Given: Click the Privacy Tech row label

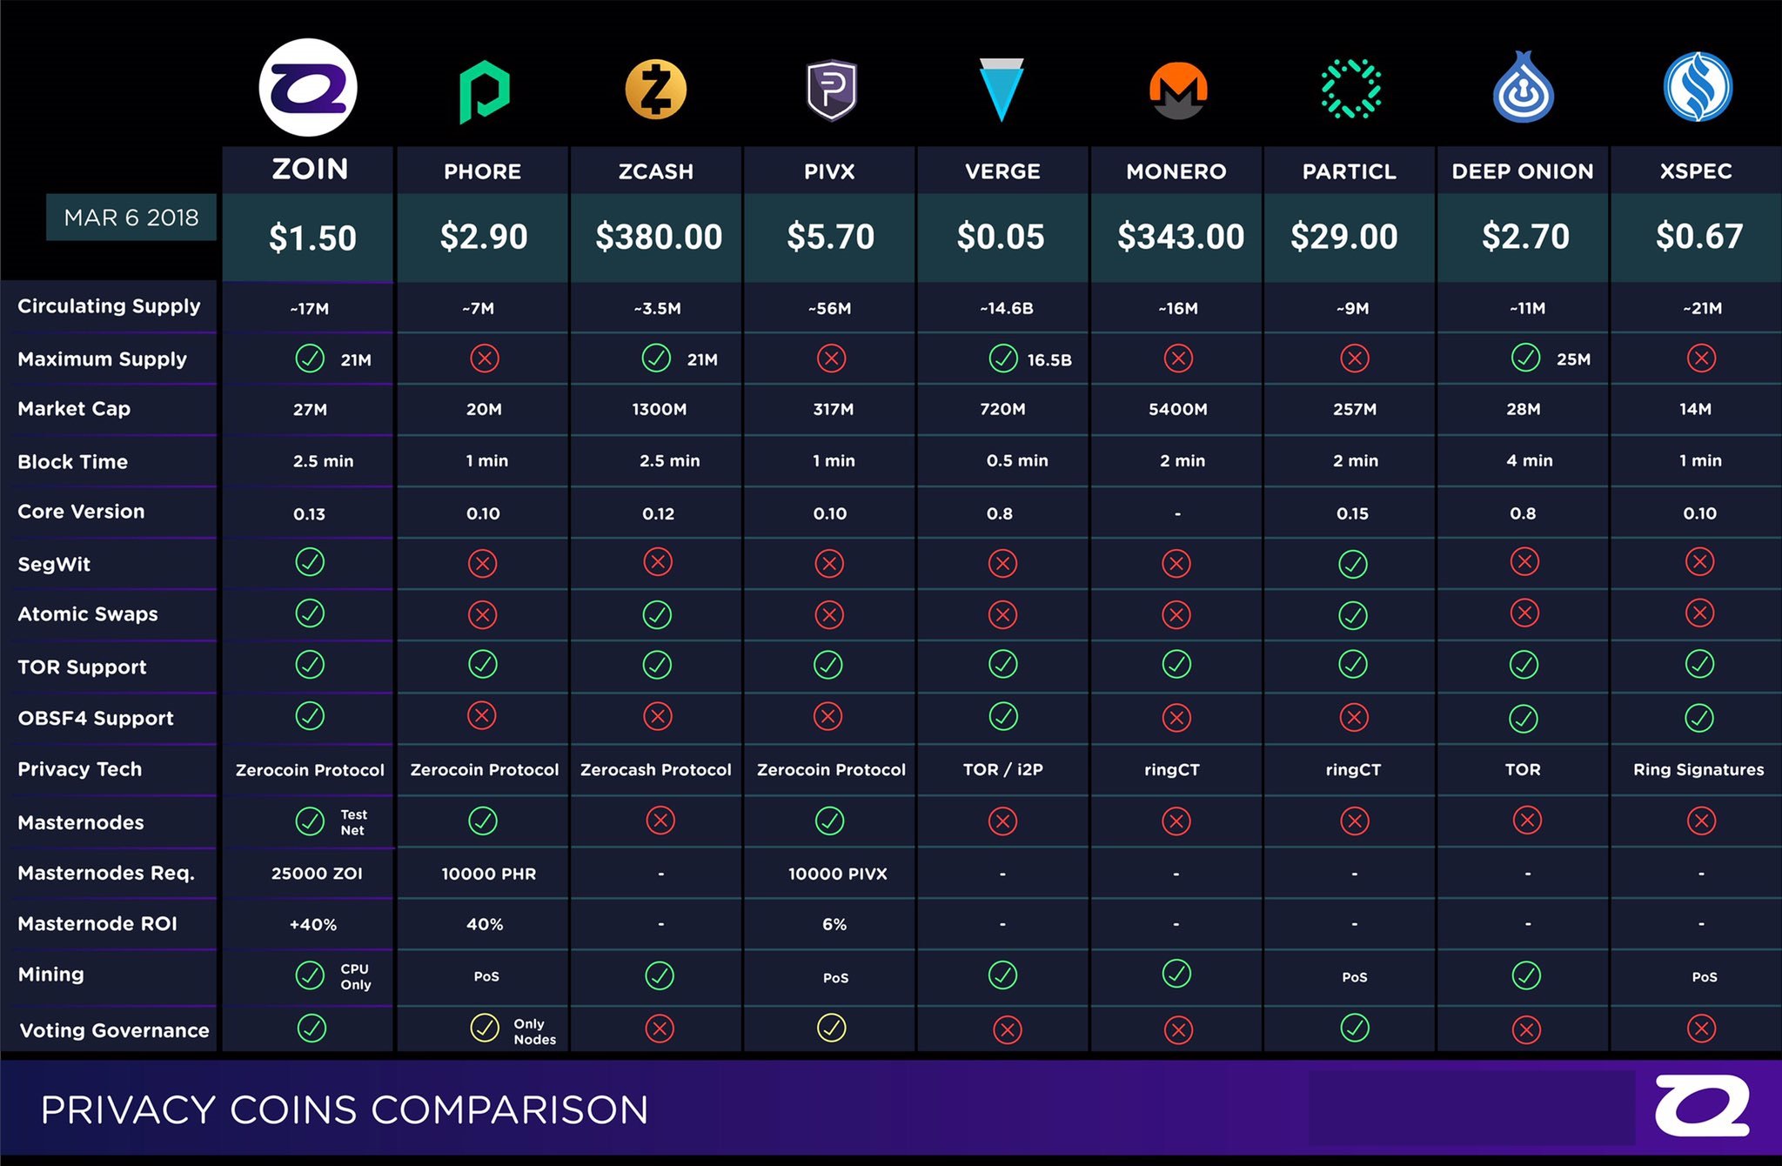Looking at the screenshot, I should coord(79,769).
